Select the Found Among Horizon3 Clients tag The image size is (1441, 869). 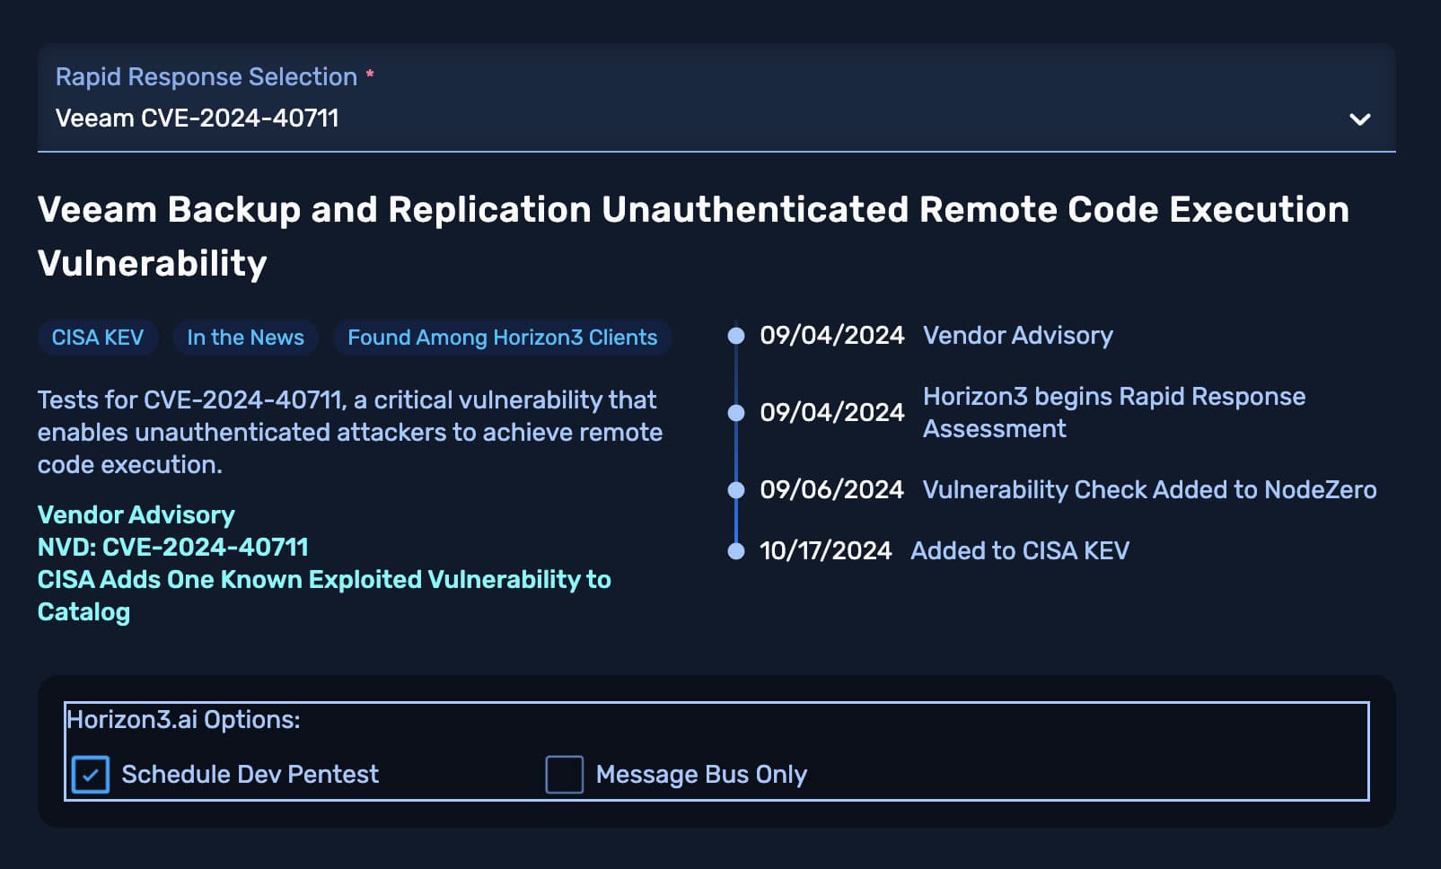(x=503, y=338)
